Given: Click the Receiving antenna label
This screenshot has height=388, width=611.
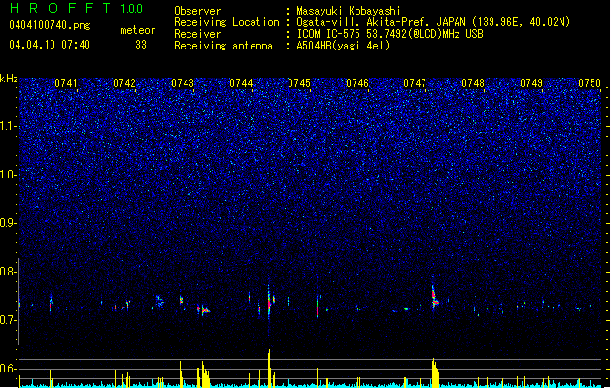Looking at the screenshot, I should coord(223,46).
